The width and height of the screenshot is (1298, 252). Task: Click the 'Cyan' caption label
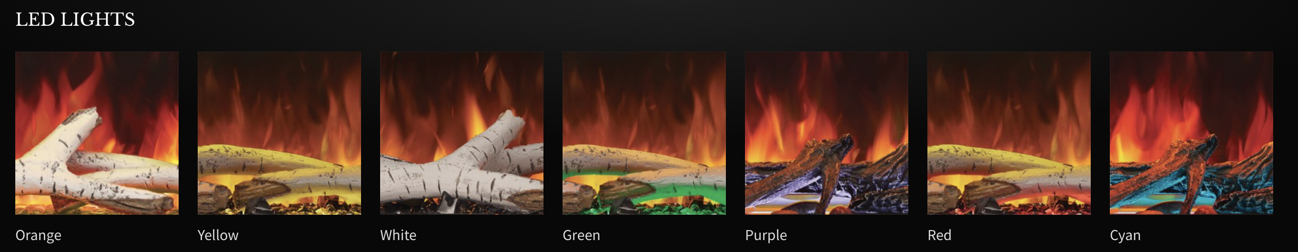pos(1125,235)
